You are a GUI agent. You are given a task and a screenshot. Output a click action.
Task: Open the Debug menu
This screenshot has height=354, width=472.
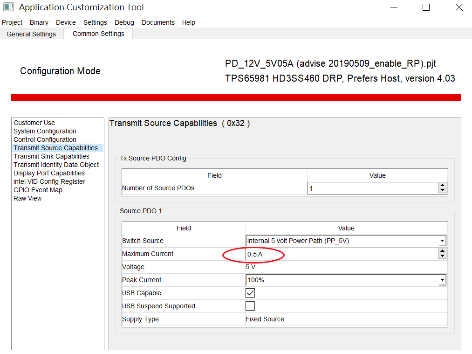124,22
